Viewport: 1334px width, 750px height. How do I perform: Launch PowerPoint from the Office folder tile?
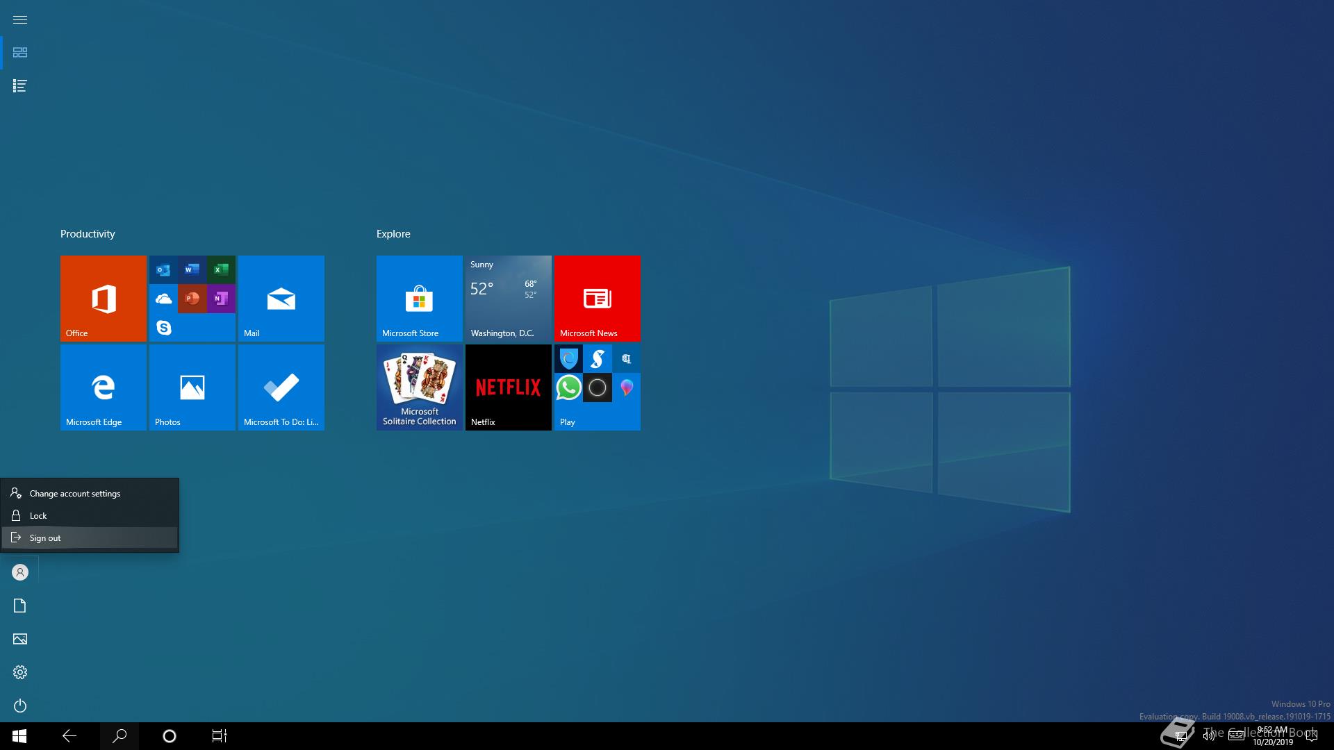coord(192,299)
